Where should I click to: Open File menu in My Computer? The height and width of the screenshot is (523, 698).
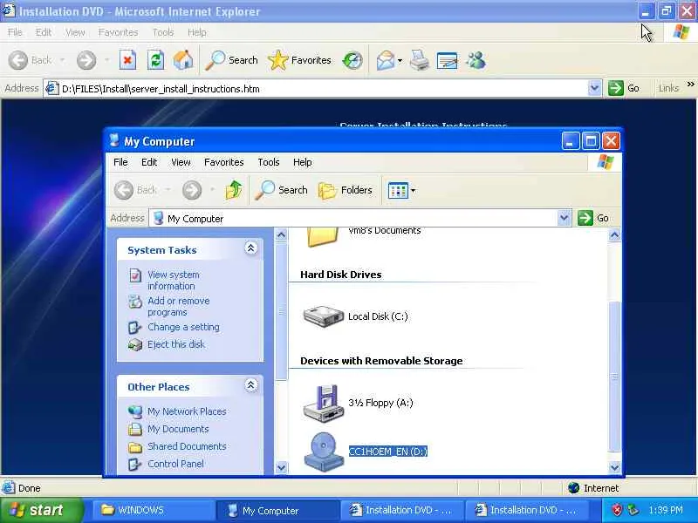120,162
